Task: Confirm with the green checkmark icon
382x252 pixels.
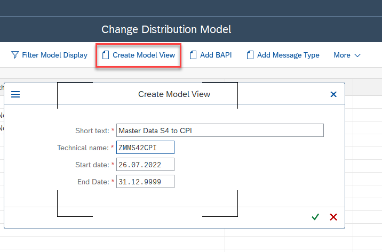Action: pos(315,217)
